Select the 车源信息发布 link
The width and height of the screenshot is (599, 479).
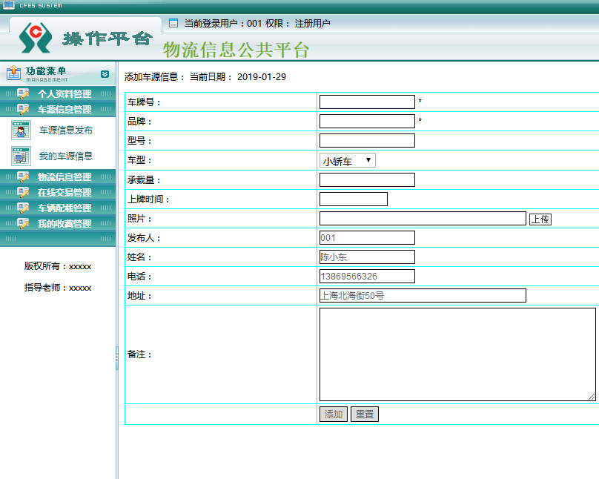click(66, 131)
